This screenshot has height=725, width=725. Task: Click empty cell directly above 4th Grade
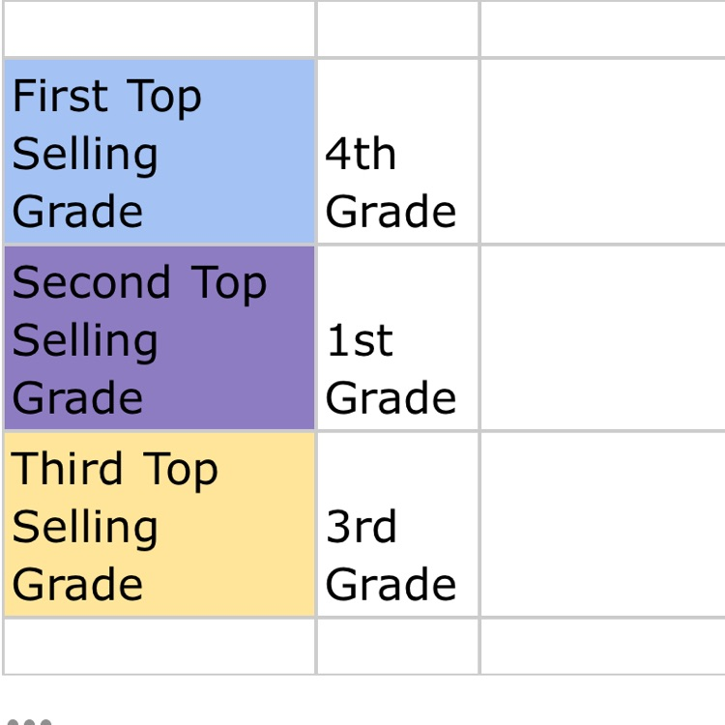[397, 29]
